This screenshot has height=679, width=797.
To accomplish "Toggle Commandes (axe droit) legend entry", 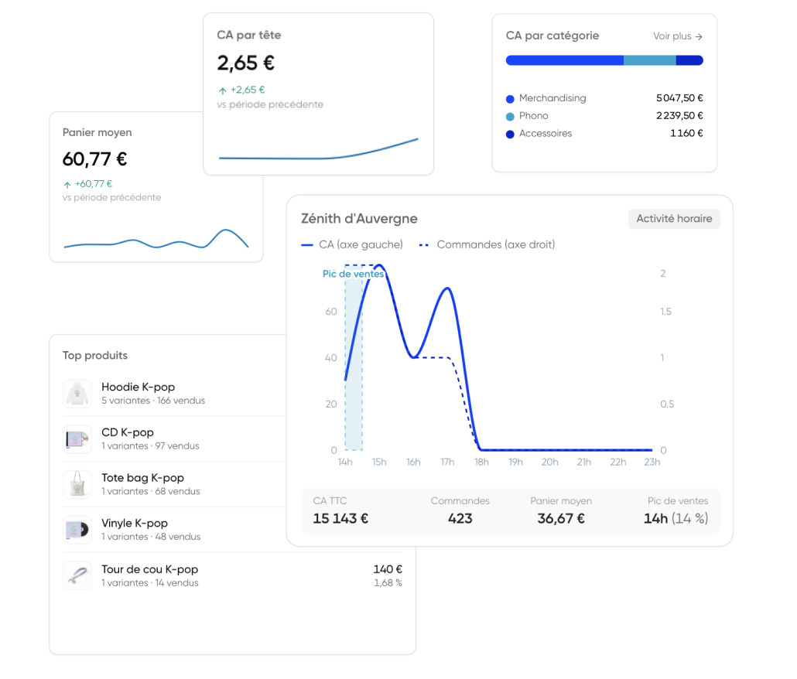I will click(487, 245).
